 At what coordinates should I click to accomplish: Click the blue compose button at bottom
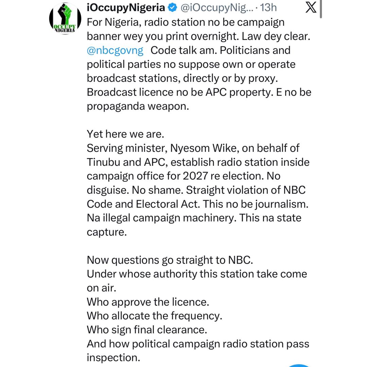[299, 364]
